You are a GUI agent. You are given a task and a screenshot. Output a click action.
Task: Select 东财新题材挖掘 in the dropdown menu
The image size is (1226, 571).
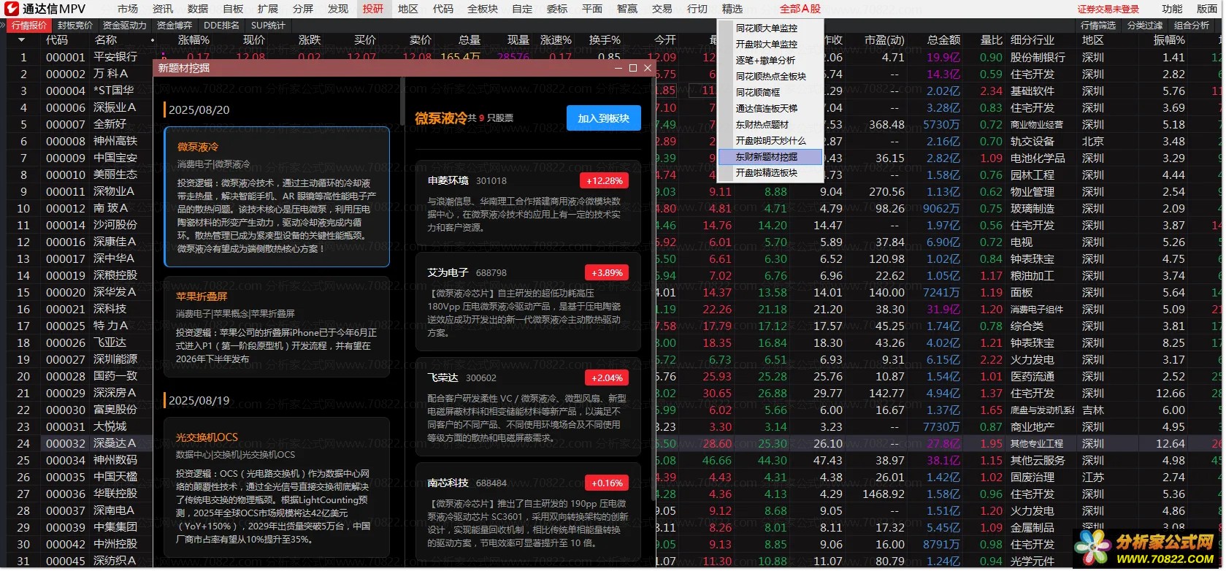770,156
